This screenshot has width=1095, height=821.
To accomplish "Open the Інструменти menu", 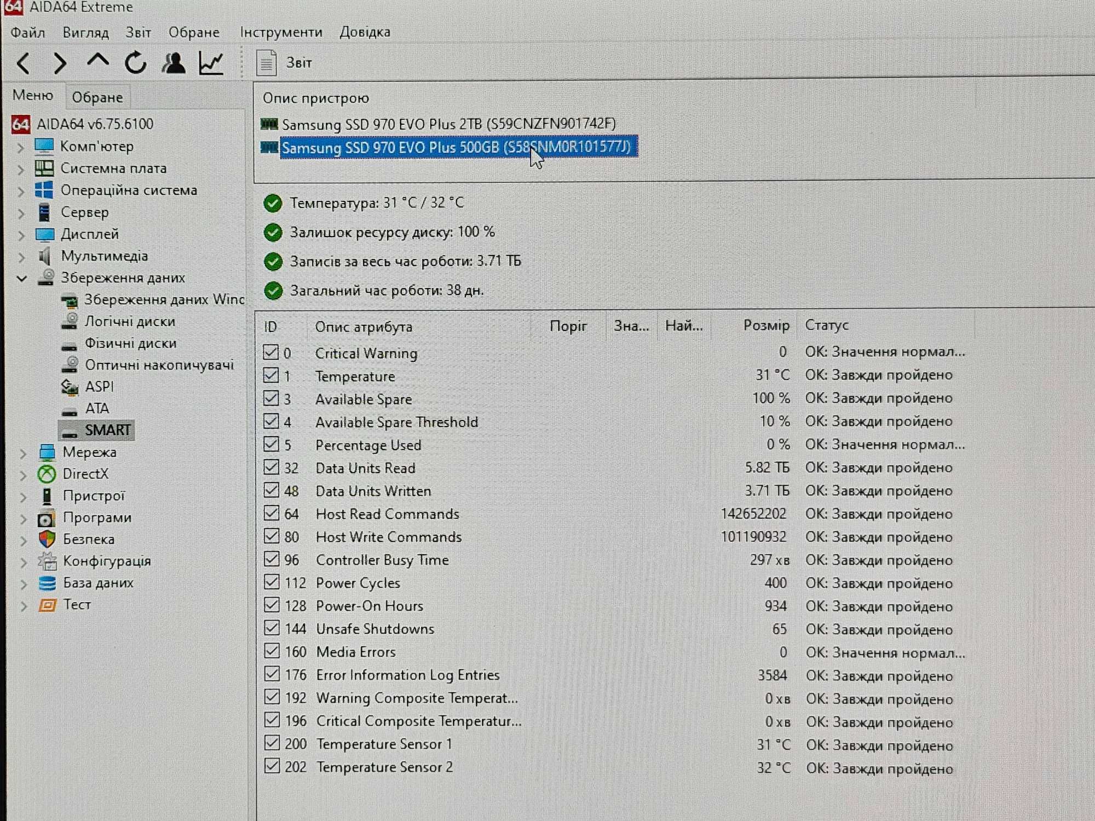I will [281, 32].
